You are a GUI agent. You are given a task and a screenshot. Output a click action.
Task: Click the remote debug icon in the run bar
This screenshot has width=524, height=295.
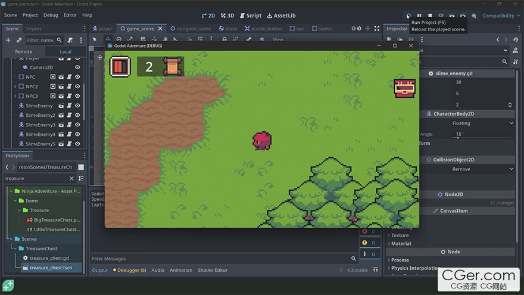[x=441, y=15]
